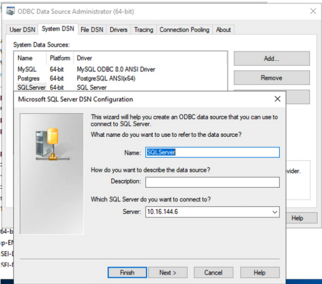Show the About tab

click(223, 30)
